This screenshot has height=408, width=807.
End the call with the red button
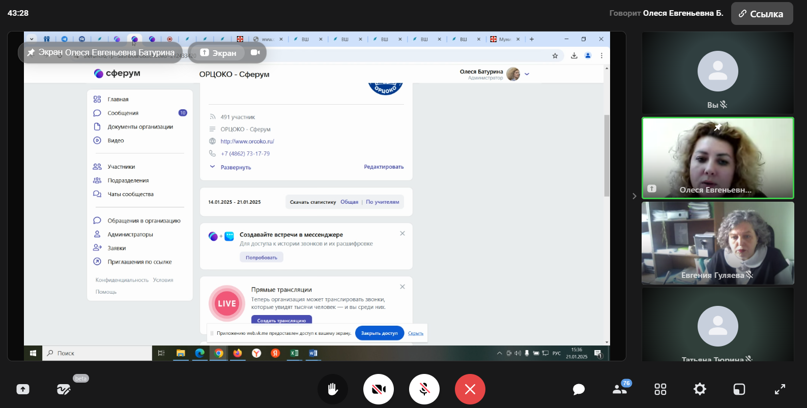(x=470, y=389)
